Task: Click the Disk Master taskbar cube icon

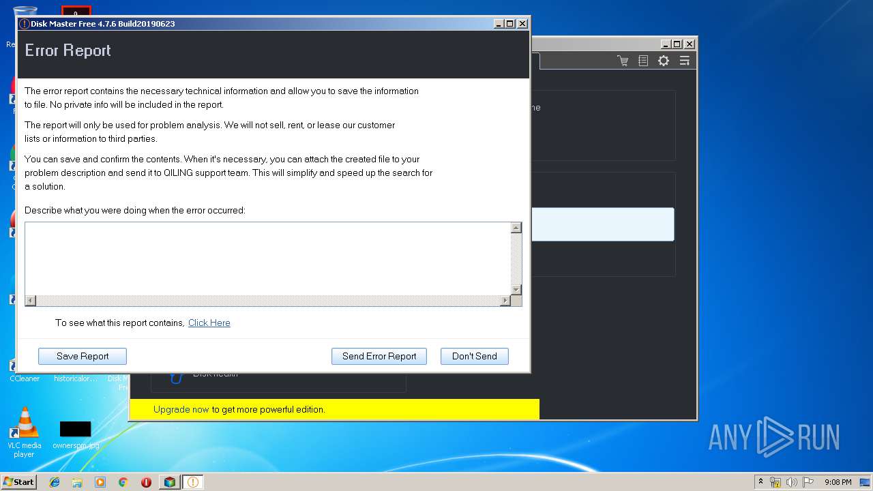Action: 169,482
